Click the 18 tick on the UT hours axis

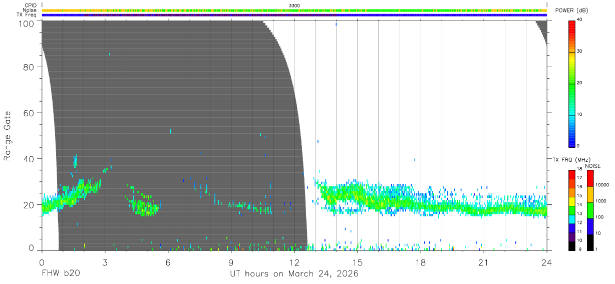[x=421, y=262]
